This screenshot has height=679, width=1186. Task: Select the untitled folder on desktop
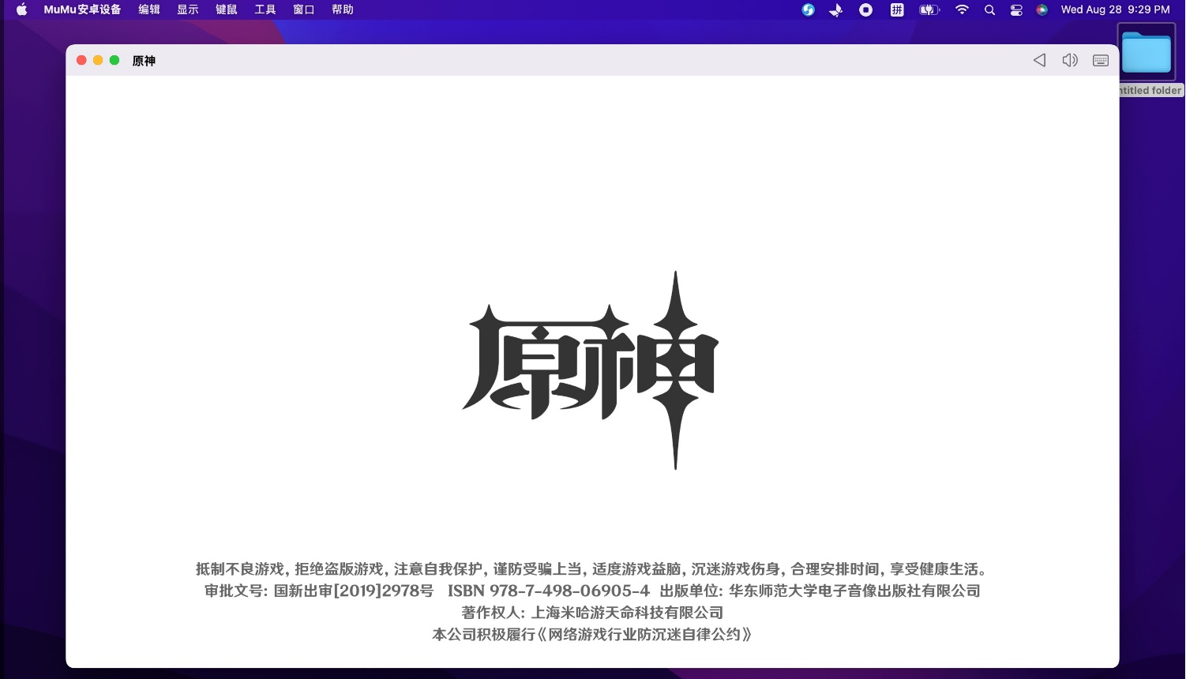(1147, 53)
